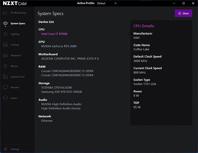Expand the Active Profile dropdown chevron
Screen dimensions: 198x153
click(x=115, y=3)
